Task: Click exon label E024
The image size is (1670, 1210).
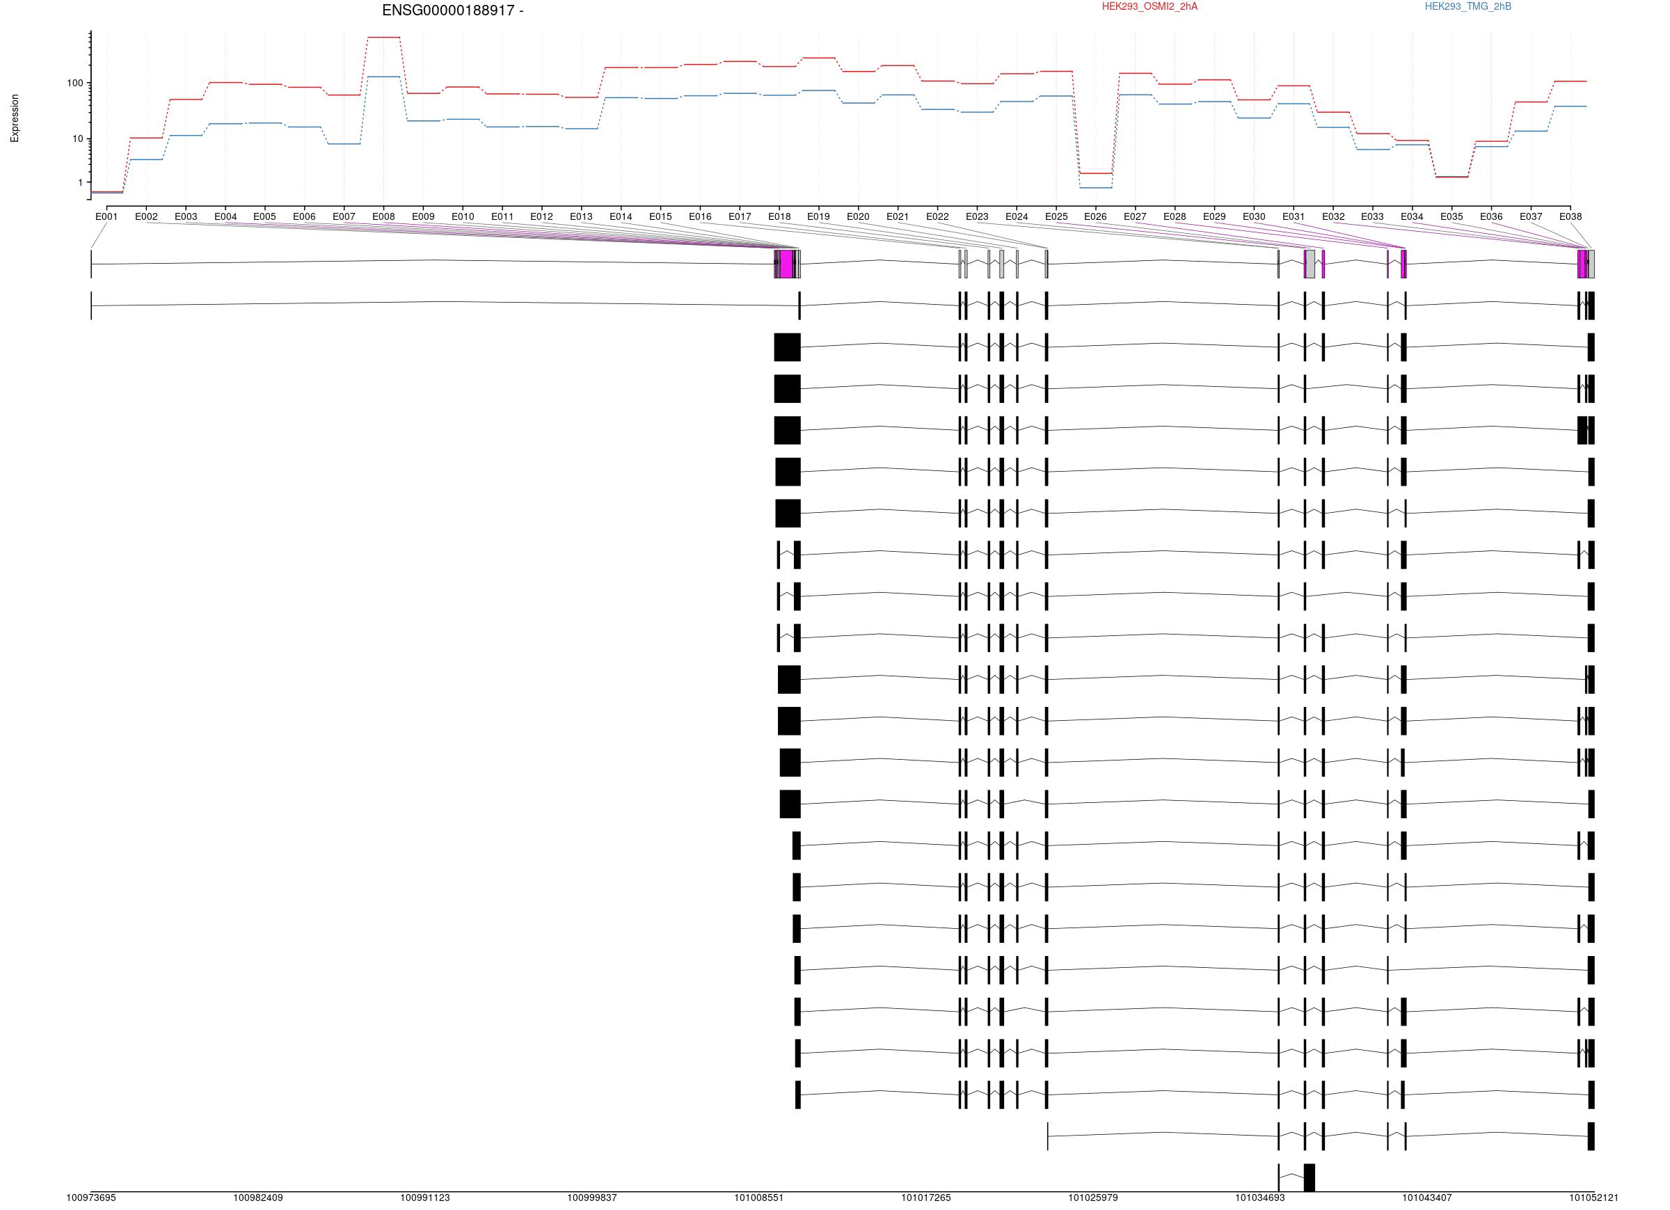Action: pyautogui.click(x=1016, y=216)
